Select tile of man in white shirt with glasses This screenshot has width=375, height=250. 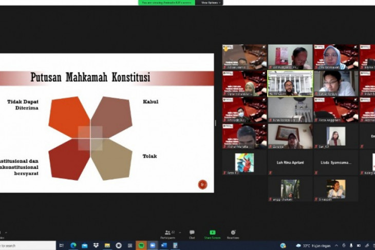tap(336, 83)
